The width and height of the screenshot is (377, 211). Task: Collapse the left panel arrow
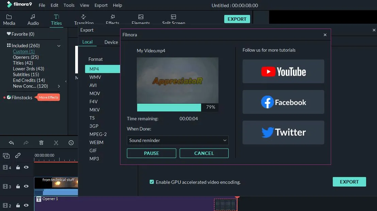pos(66,81)
